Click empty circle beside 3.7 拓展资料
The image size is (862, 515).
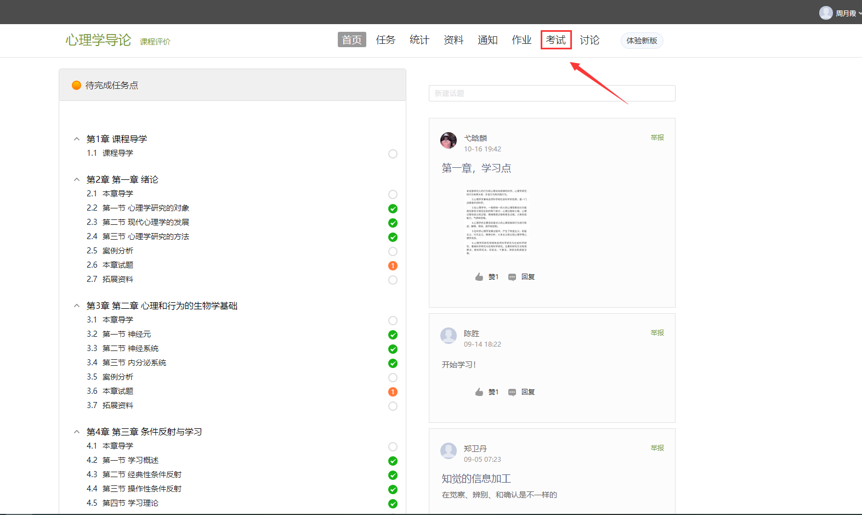pos(393,406)
